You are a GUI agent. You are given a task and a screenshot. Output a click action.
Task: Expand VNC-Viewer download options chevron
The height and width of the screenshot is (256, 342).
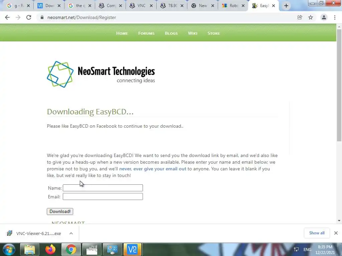click(x=71, y=233)
